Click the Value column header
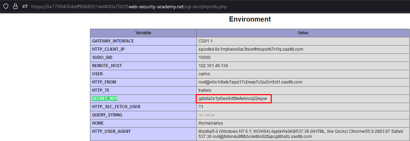This screenshot has height=141, width=410. click(x=303, y=33)
